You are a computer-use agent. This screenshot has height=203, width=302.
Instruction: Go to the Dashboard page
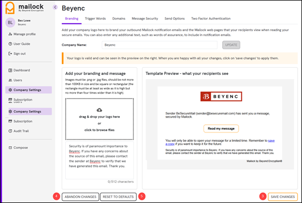tap(19, 70)
